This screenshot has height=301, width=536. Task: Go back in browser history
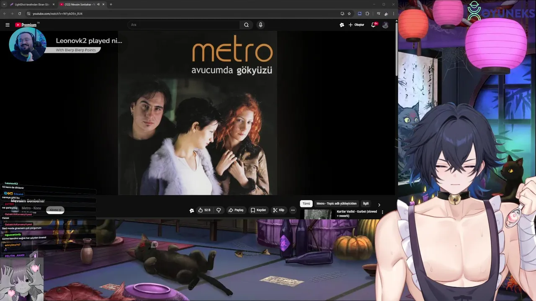(x=5, y=13)
